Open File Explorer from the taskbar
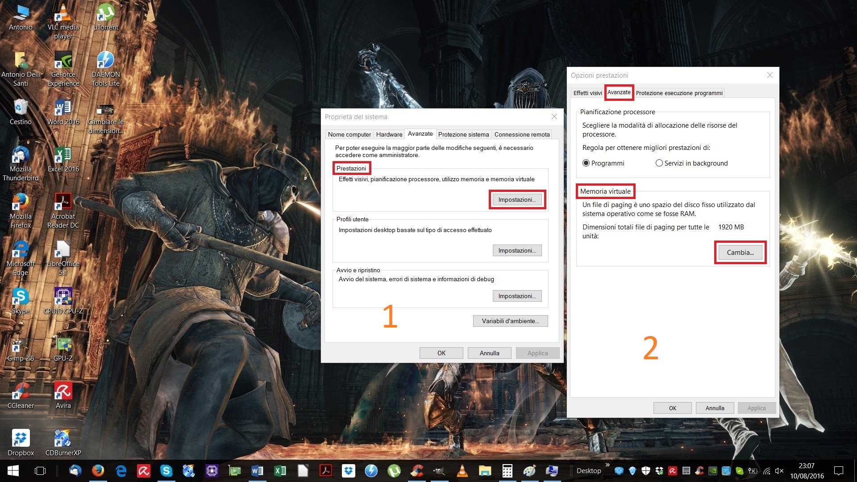 [485, 471]
